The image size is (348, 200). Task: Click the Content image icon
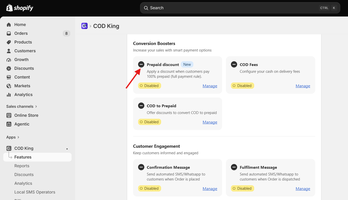[9, 77]
